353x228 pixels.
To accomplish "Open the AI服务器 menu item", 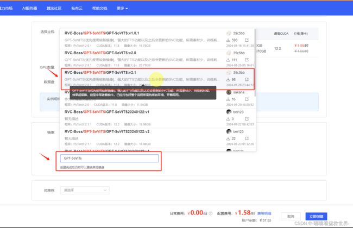I will (x=31, y=9).
